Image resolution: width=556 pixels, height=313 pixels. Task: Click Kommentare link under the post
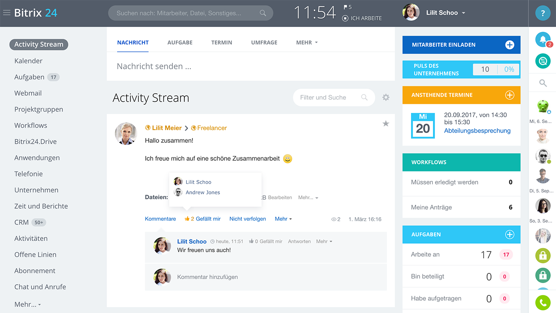coord(160,219)
